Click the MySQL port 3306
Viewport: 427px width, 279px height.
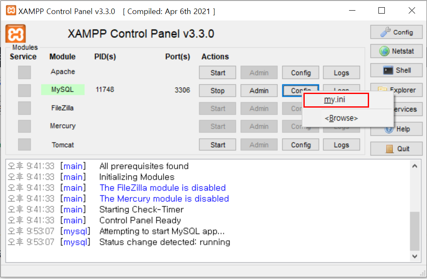(182, 90)
